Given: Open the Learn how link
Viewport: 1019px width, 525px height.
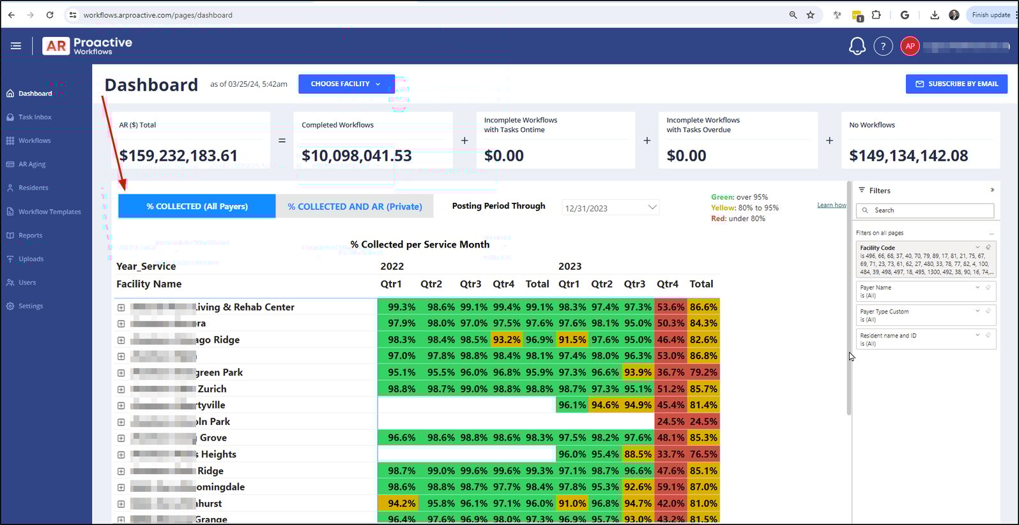Looking at the screenshot, I should 831,205.
